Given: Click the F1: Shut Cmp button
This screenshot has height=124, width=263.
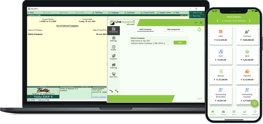Looking at the screenshot, I should click(197, 16).
